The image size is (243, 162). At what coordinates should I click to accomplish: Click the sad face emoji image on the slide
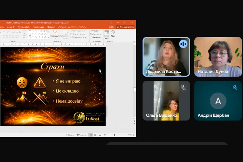(x=22, y=83)
